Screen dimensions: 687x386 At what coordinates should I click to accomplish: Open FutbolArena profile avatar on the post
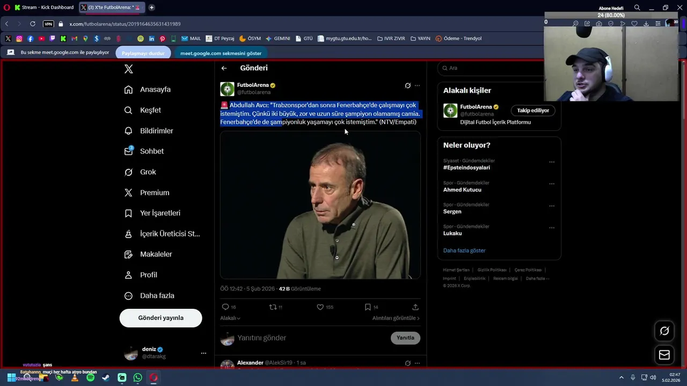point(227,88)
